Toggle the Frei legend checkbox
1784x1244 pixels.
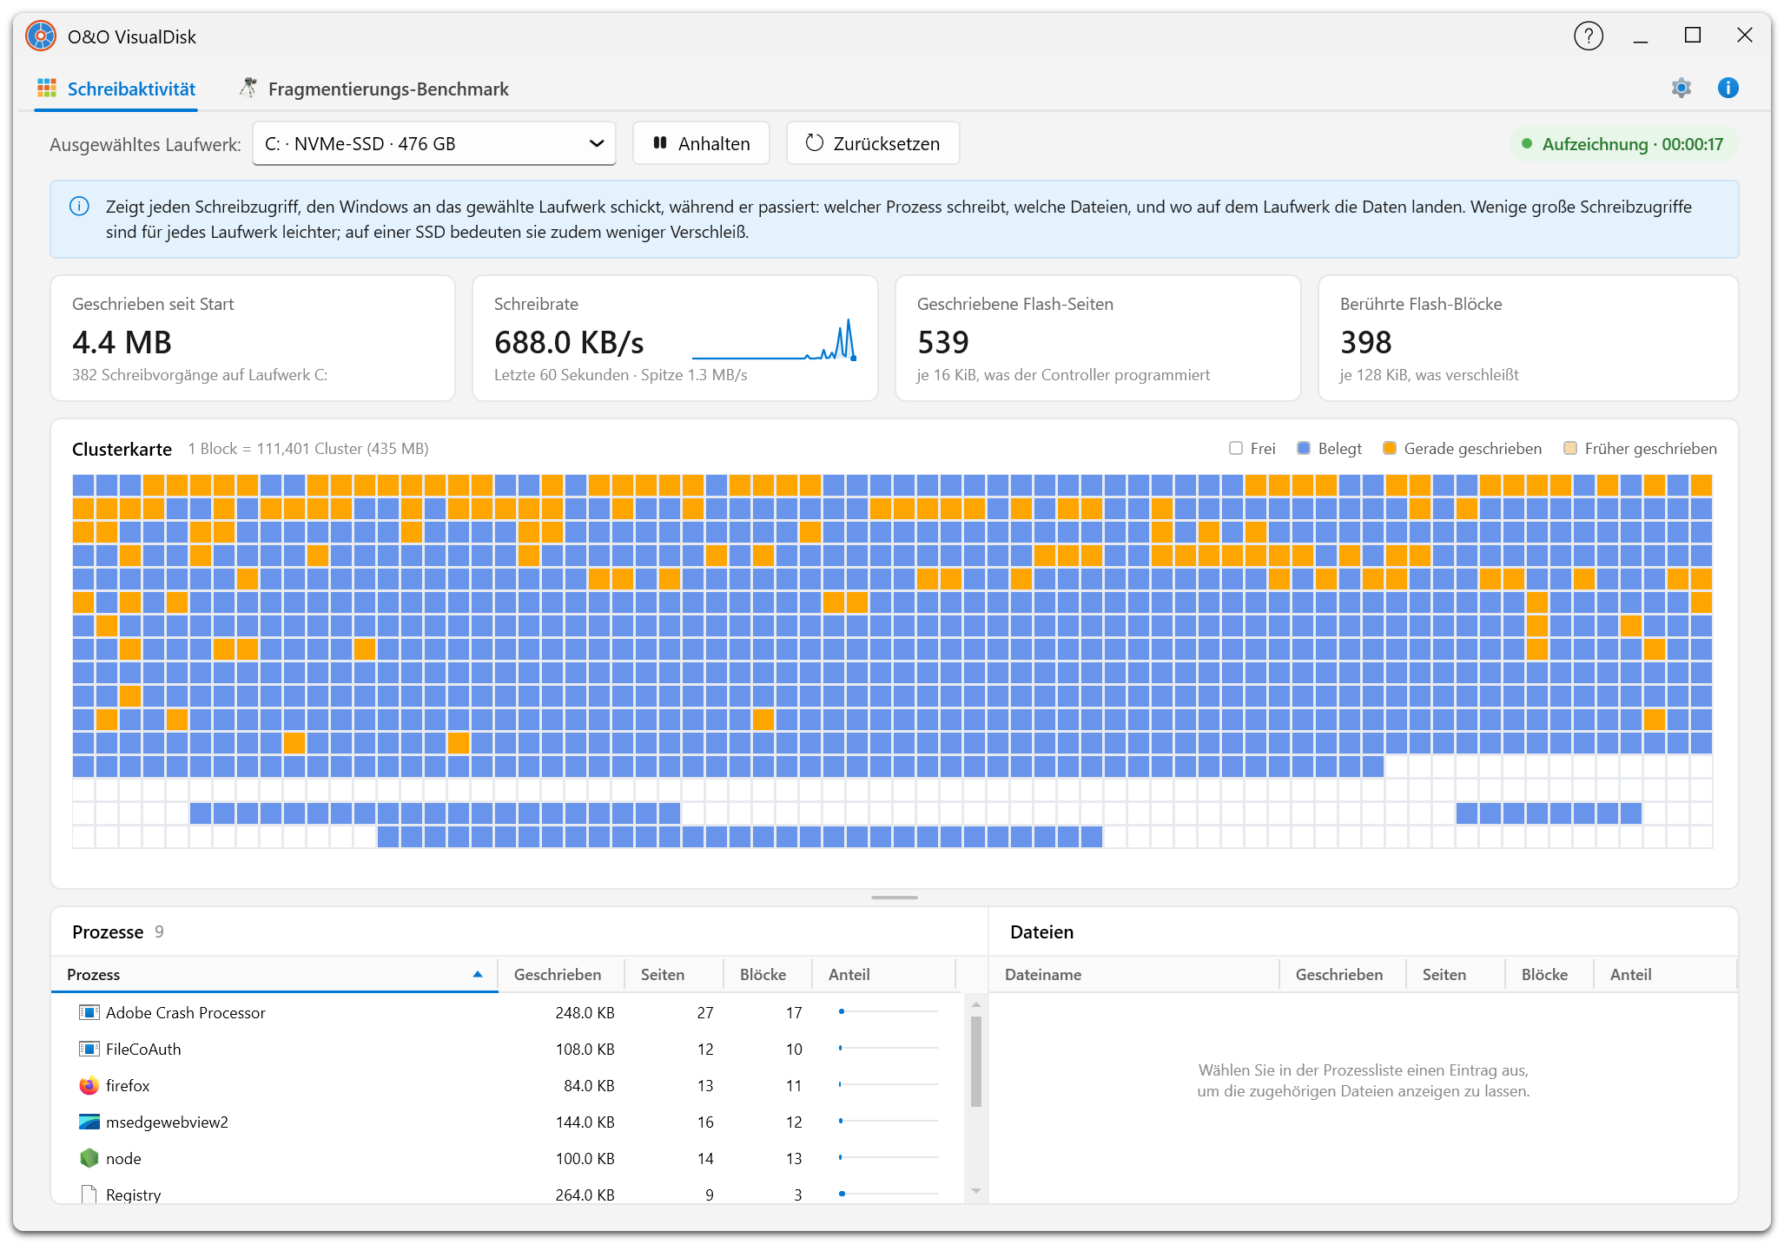[1235, 448]
